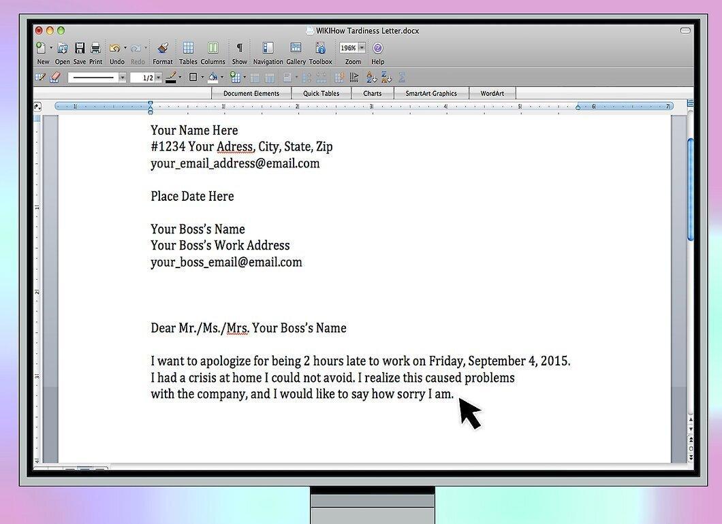Click the Next Page double-arrow button

tap(691, 458)
